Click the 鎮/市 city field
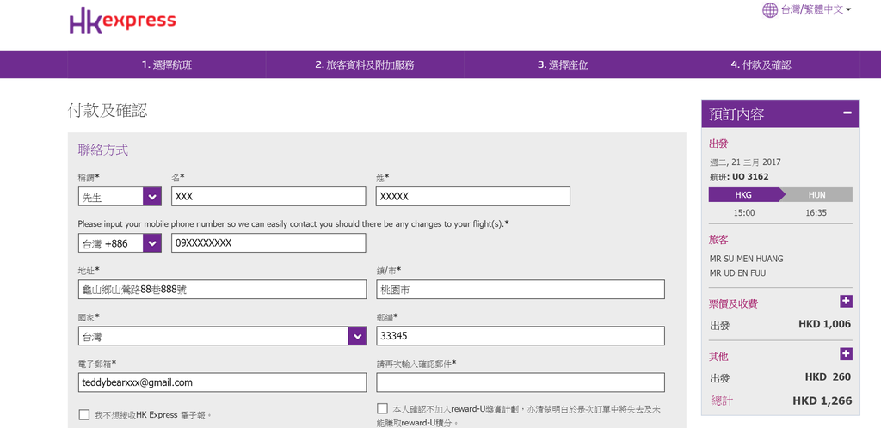 tap(521, 290)
